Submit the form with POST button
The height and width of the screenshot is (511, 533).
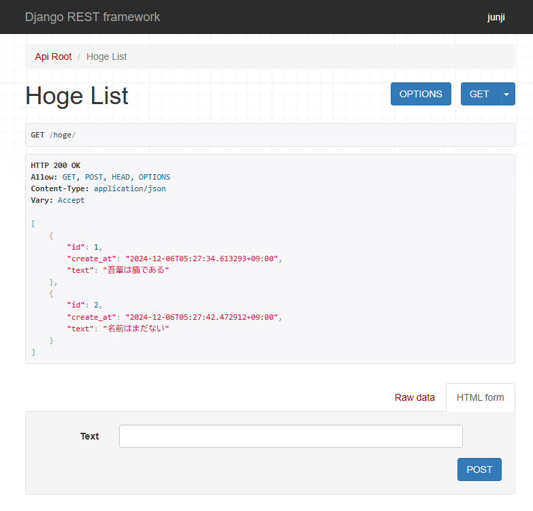coord(479,469)
